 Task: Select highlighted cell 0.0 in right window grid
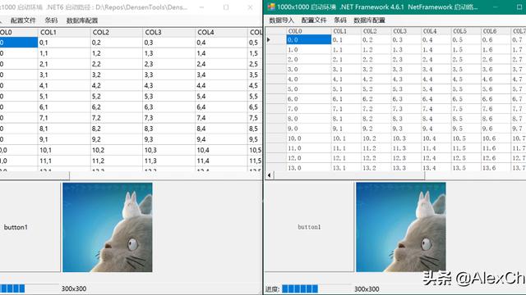point(309,40)
